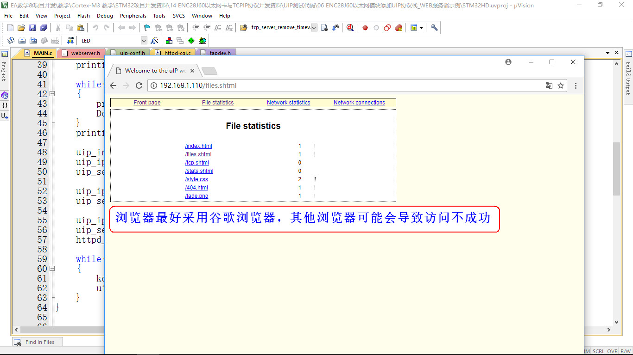The width and height of the screenshot is (633, 355).
Task: Open the Chrome three-dot menu
Action: [576, 86]
